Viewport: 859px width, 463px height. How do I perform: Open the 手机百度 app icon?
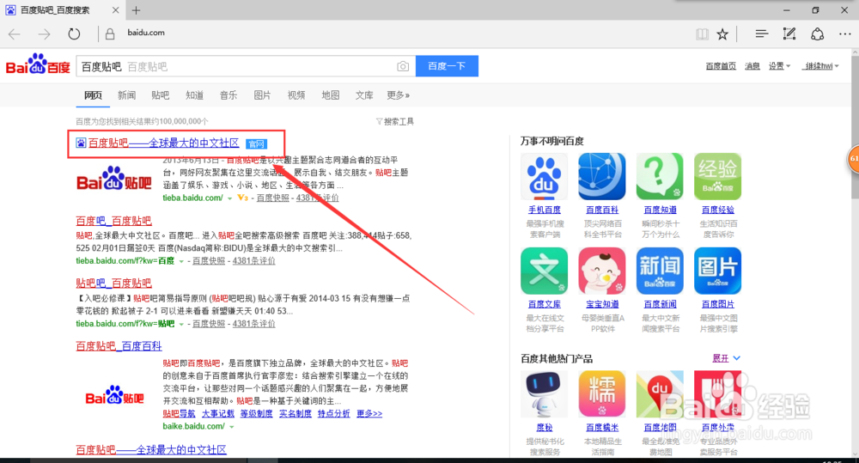(544, 176)
